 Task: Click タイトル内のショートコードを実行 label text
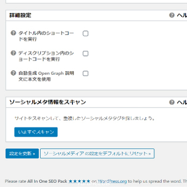pos(46,36)
